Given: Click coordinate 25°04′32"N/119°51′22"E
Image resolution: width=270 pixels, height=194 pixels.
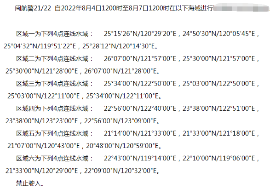Looking at the screenshot, I should (x=40, y=46).
